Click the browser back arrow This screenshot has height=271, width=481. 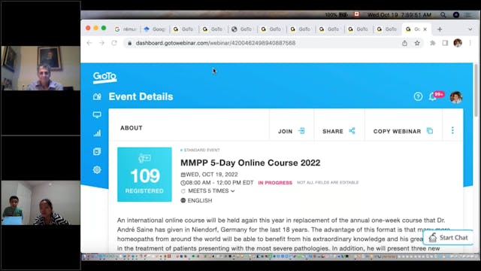89,43
